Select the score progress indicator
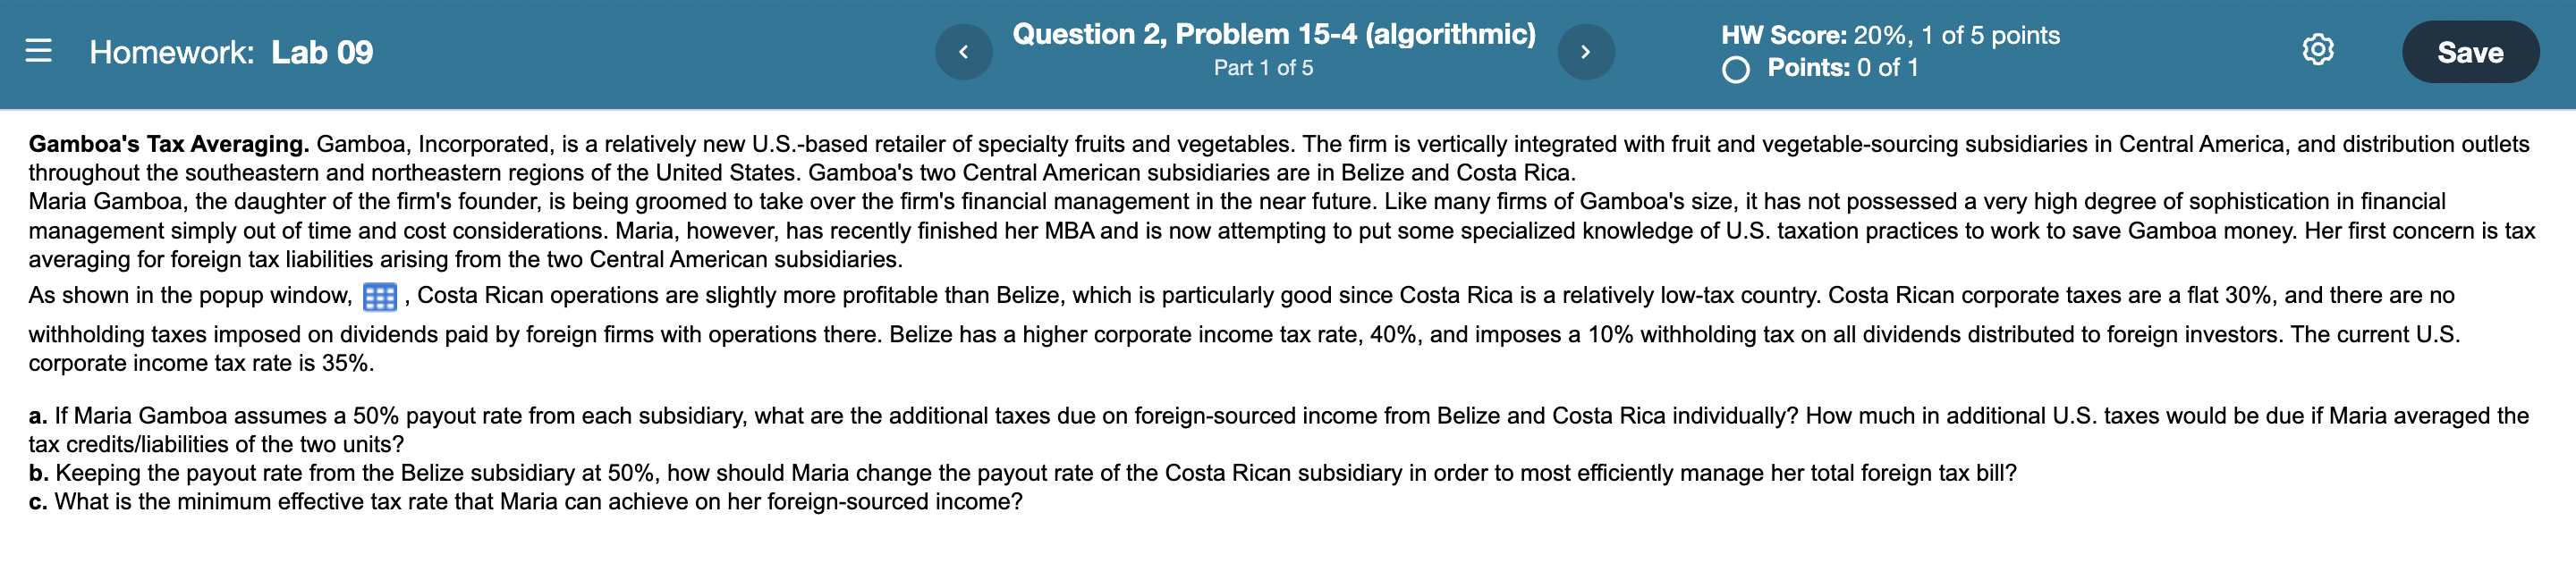The height and width of the screenshot is (588, 2576). pos(1890,35)
